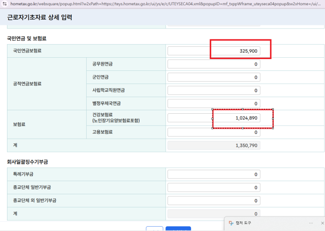Open the Capture Tool more options menu

pyautogui.click(x=311, y=223)
